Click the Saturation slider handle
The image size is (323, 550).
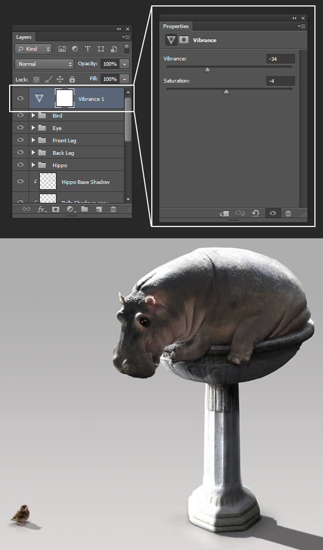pyautogui.click(x=226, y=92)
